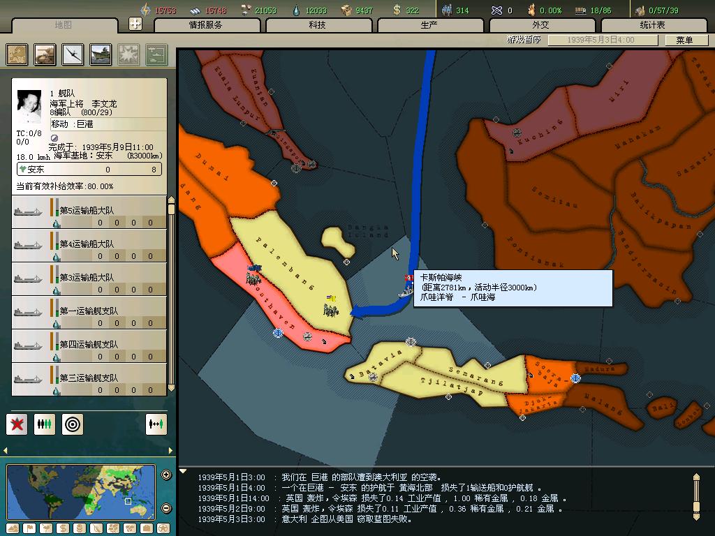
Task: Click the manpower soldiers icon
Action: tap(446, 10)
